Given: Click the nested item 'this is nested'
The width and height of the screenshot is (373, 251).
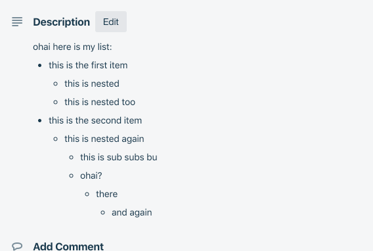Looking at the screenshot, I should pos(92,83).
